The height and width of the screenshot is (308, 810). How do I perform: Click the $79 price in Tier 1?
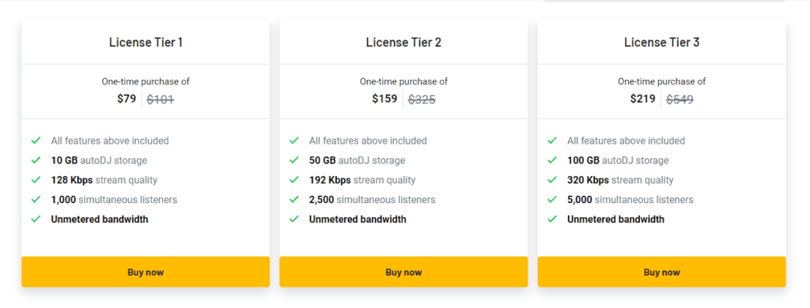pos(127,99)
